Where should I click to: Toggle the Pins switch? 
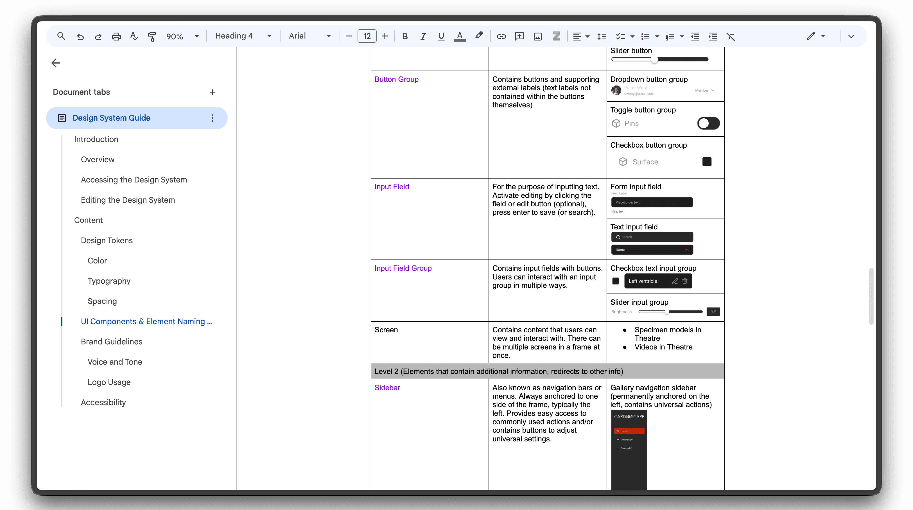click(x=708, y=123)
